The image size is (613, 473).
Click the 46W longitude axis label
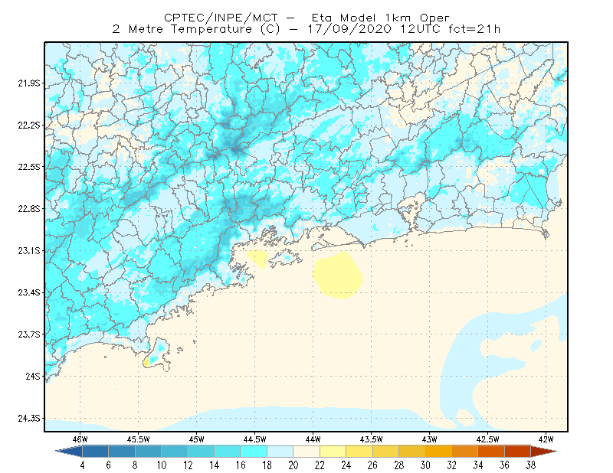click(80, 439)
